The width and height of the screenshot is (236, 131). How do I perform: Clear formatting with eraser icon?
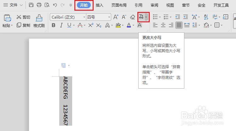pyautogui.click(x=132, y=17)
